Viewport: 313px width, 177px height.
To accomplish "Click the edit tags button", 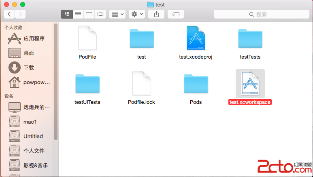I will point(176,14).
